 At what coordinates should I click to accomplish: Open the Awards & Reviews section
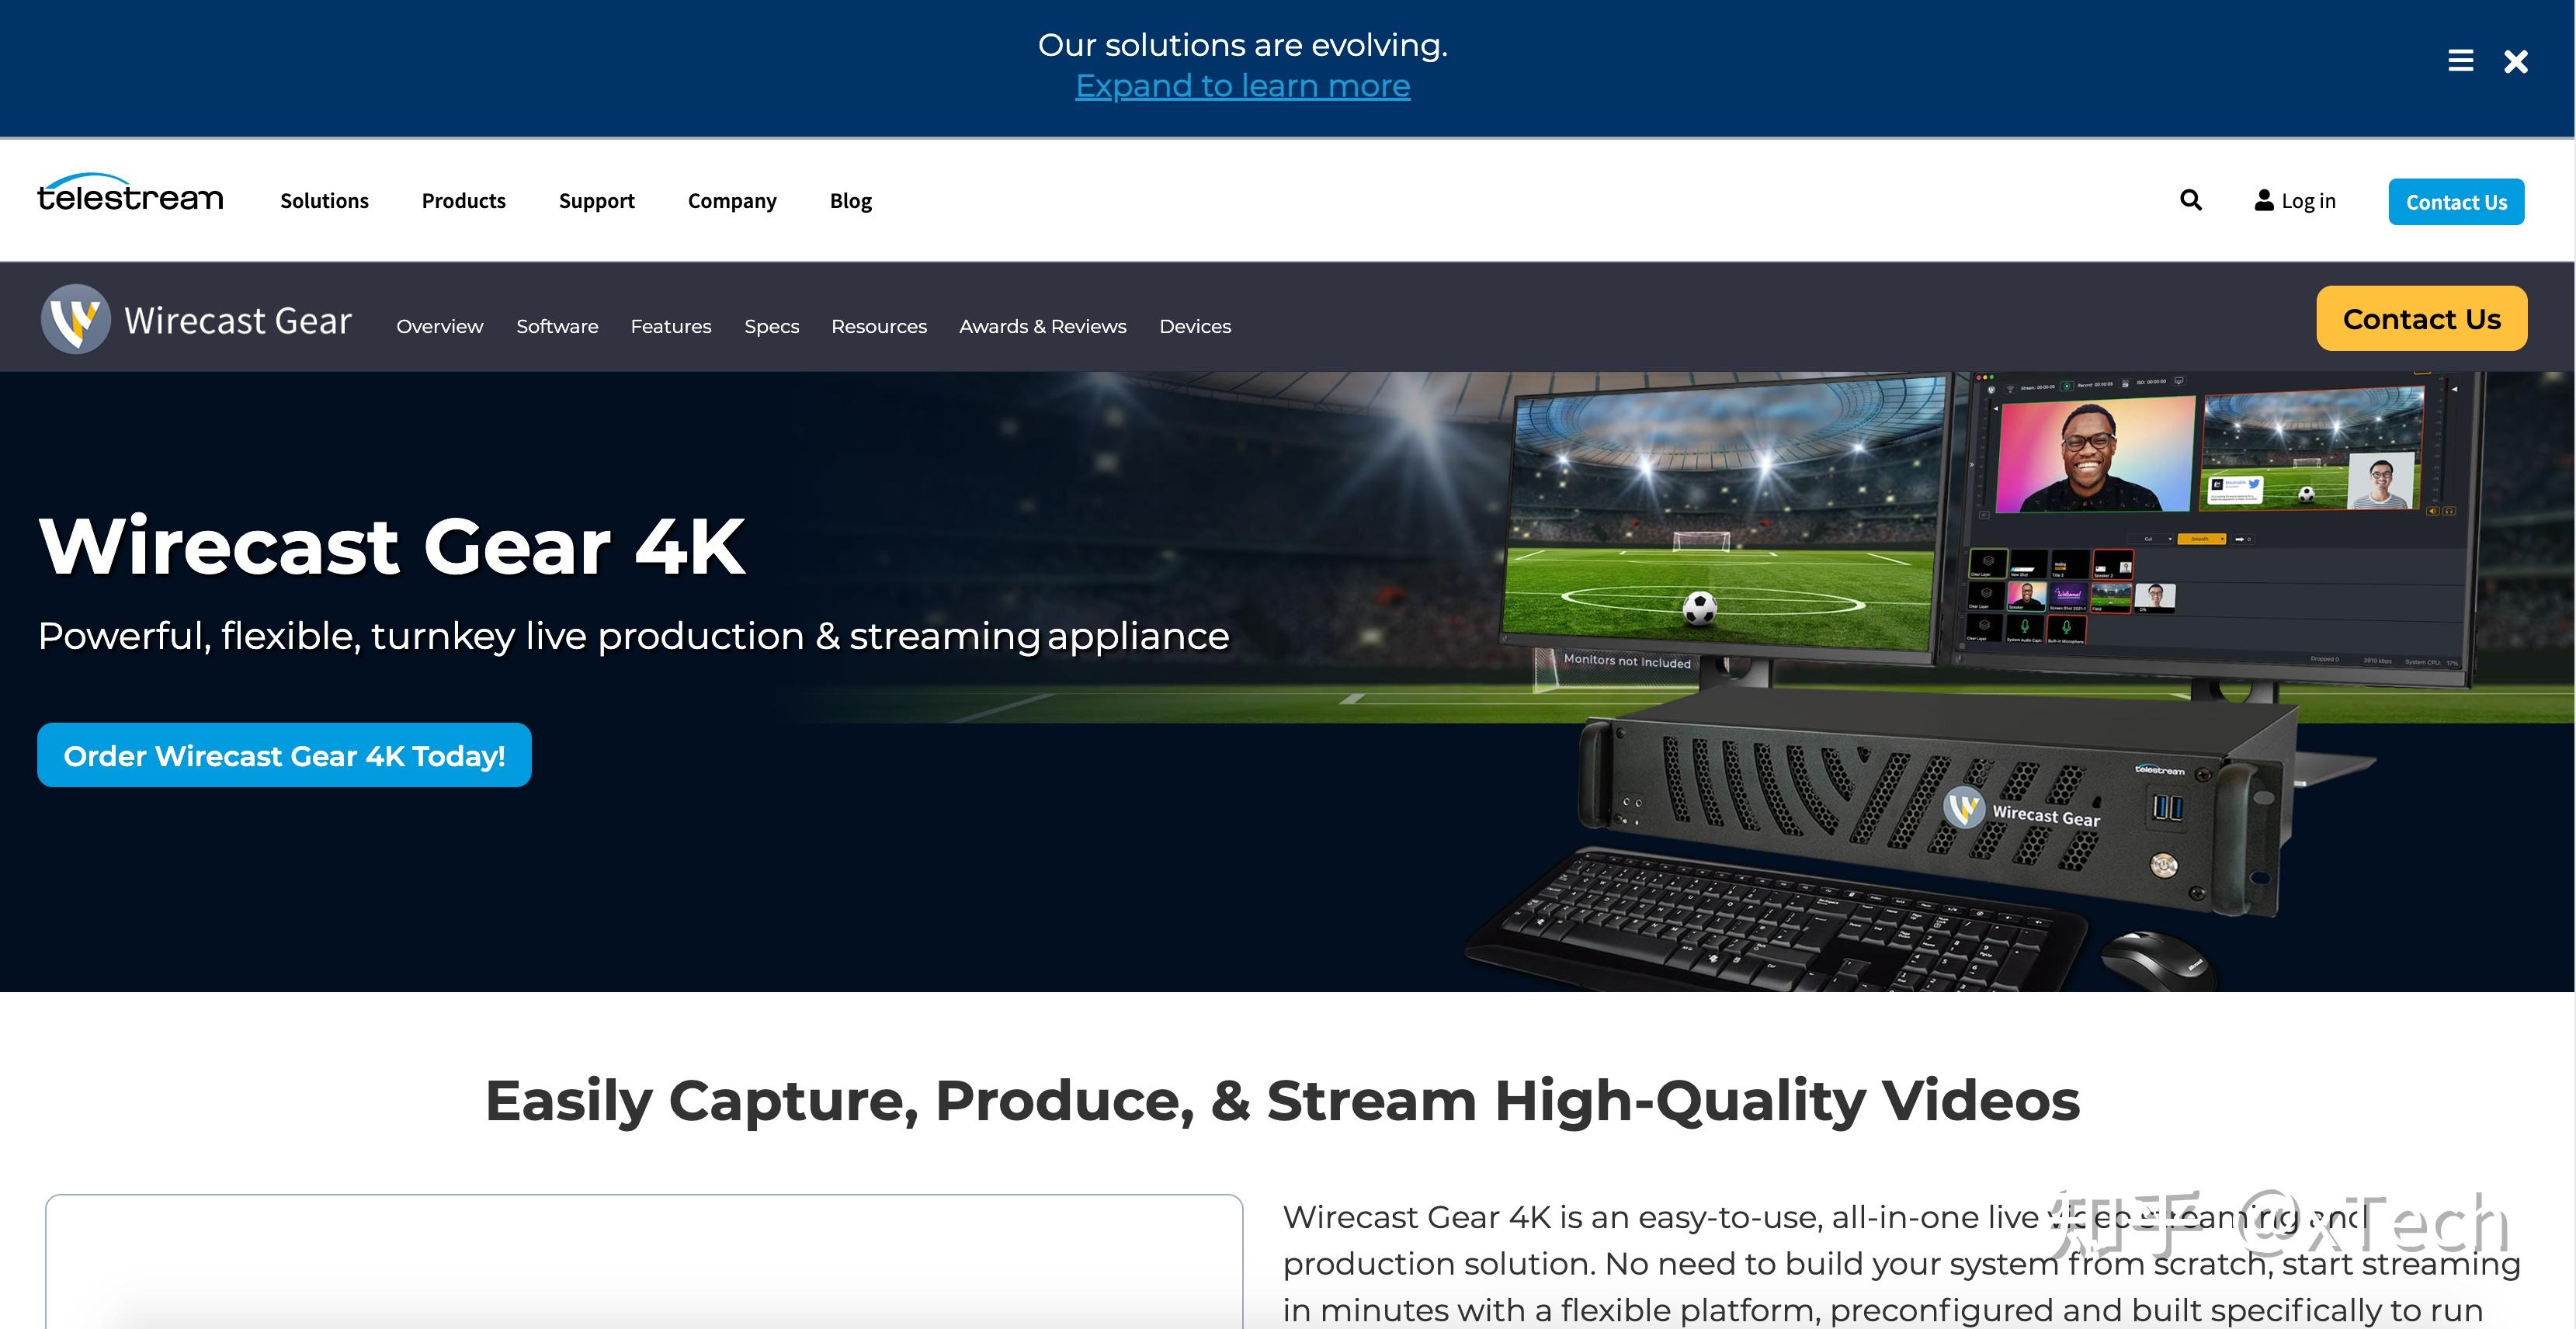coord(1042,326)
